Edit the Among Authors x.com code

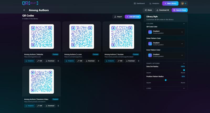[80, 61]
